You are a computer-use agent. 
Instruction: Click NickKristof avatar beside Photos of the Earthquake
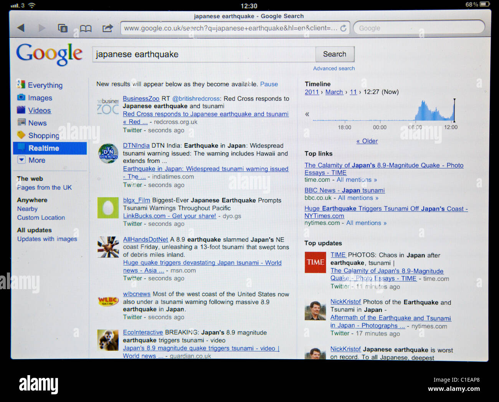point(315,310)
